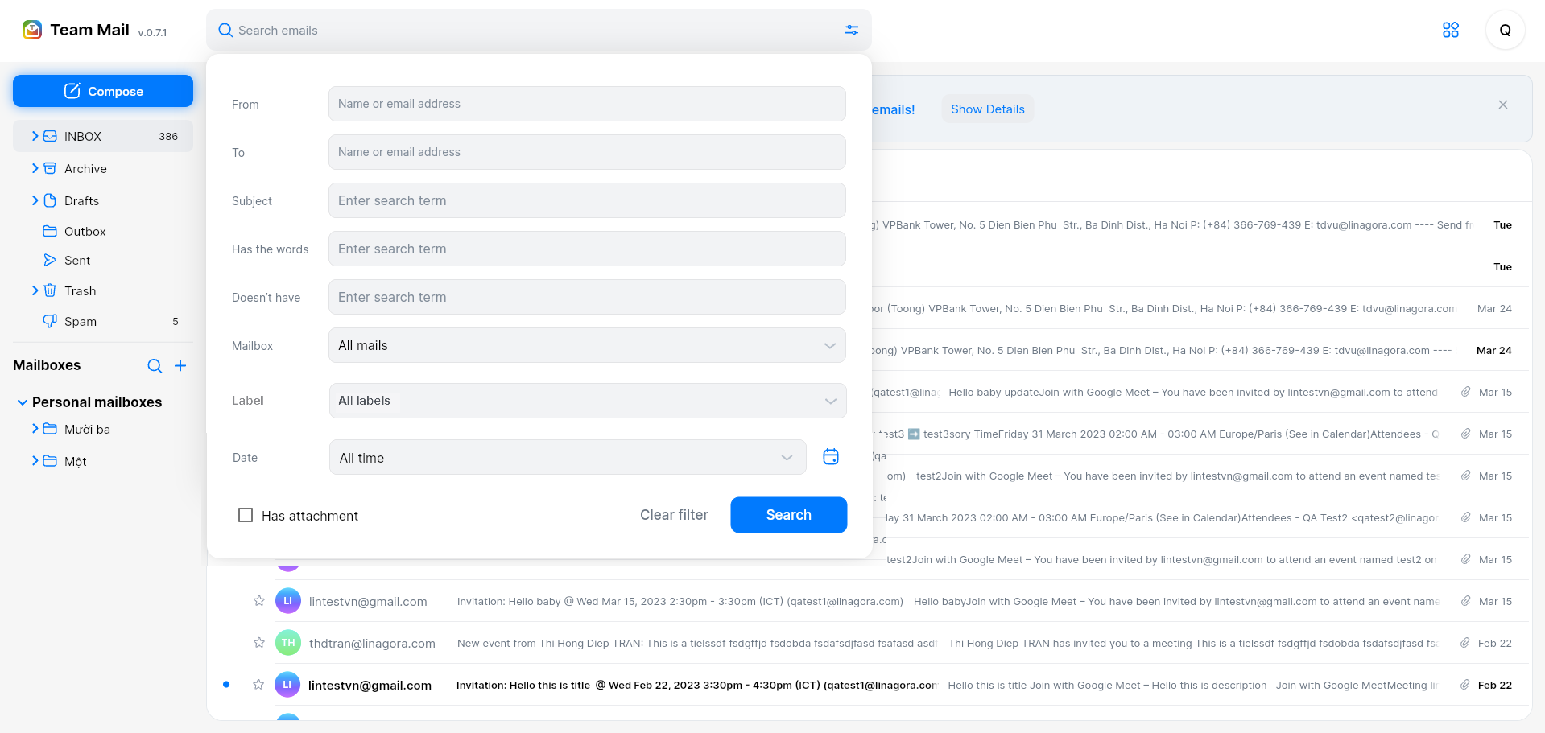The width and height of the screenshot is (1545, 733).
Task: Click the TH avatar of thdtran email
Action: 288,642
